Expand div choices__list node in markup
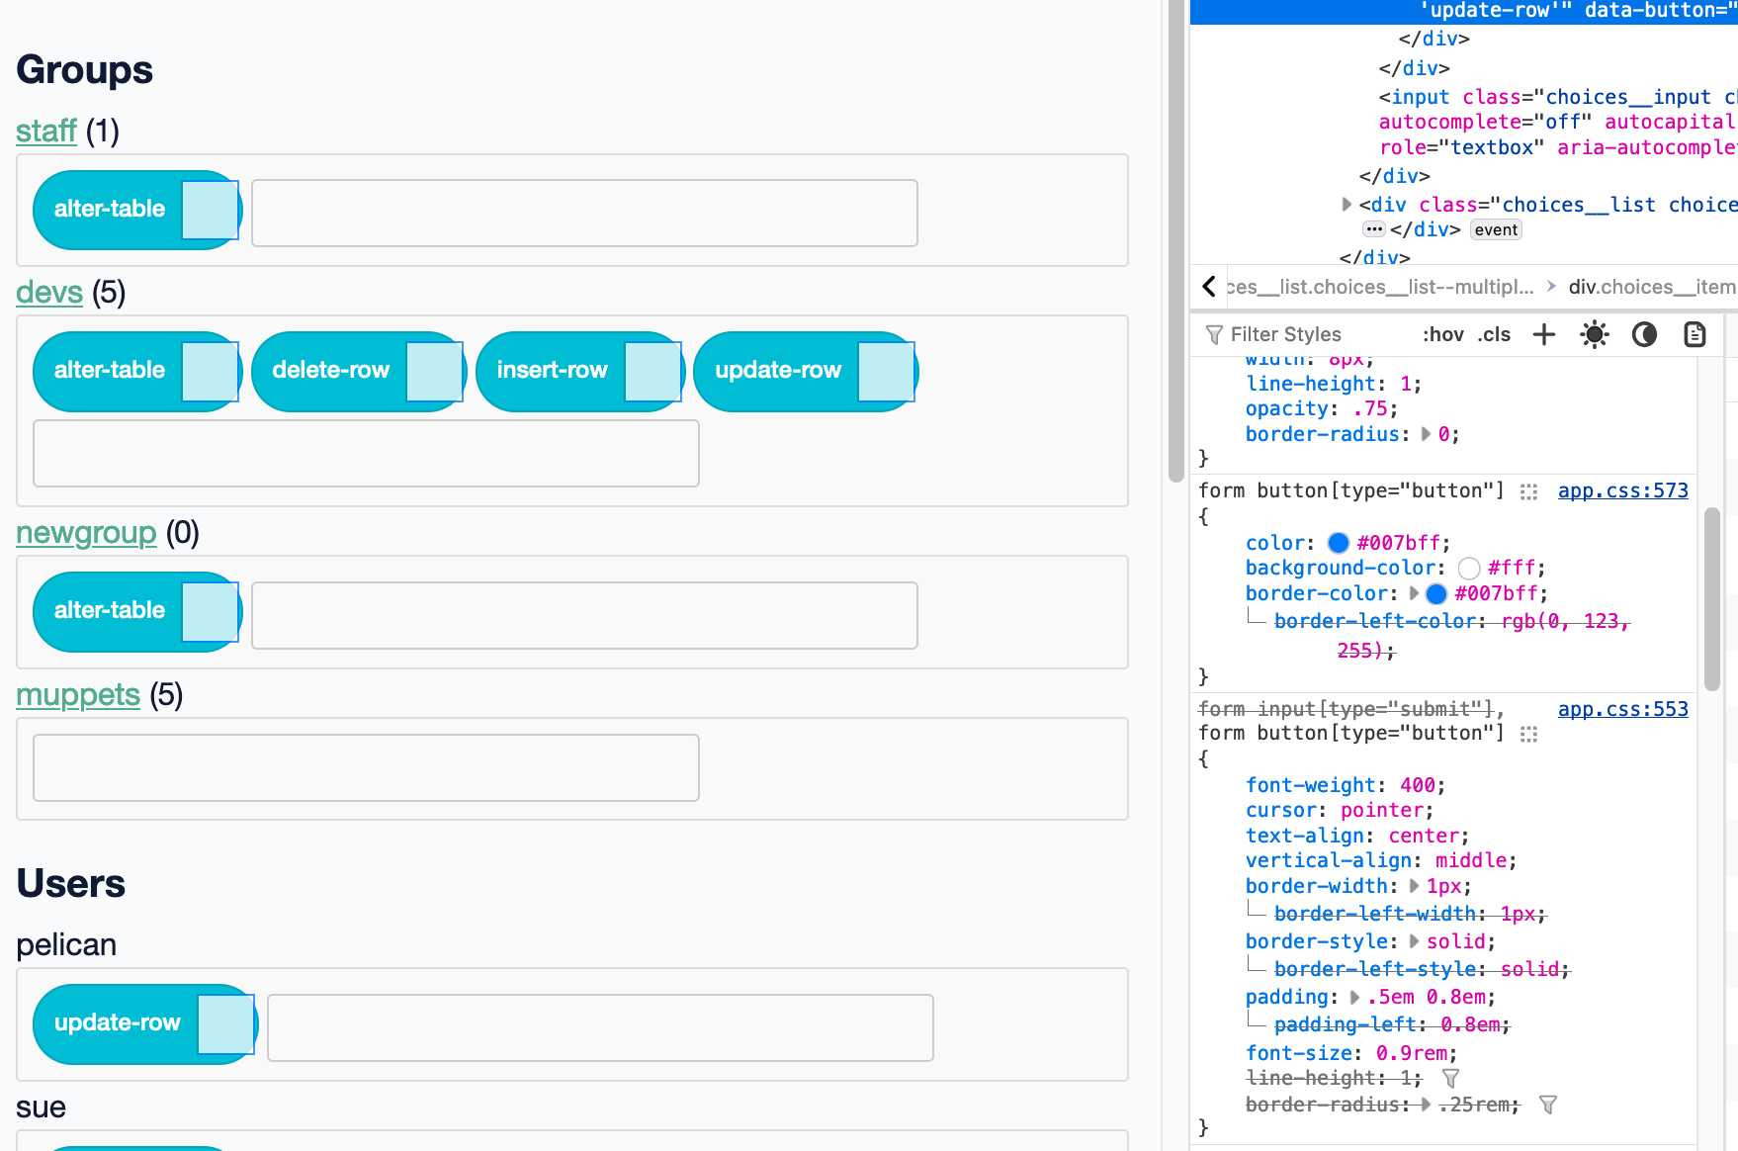This screenshot has width=1738, height=1151. click(1347, 205)
